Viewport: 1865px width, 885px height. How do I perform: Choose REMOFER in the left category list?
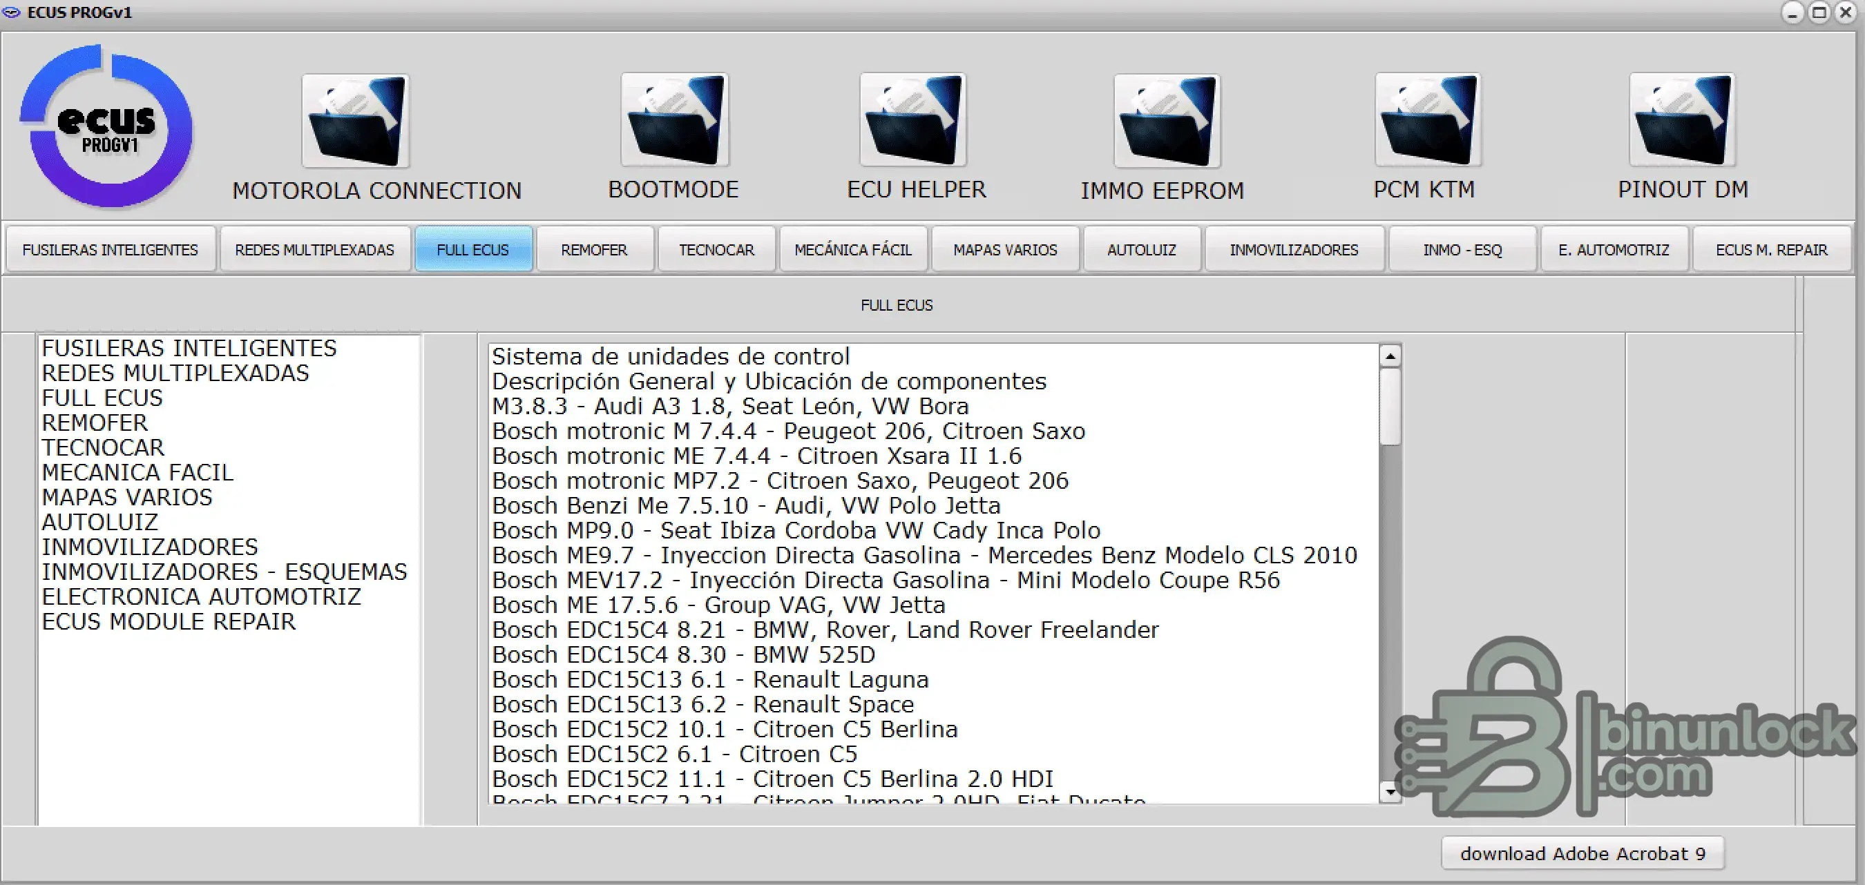(x=95, y=423)
